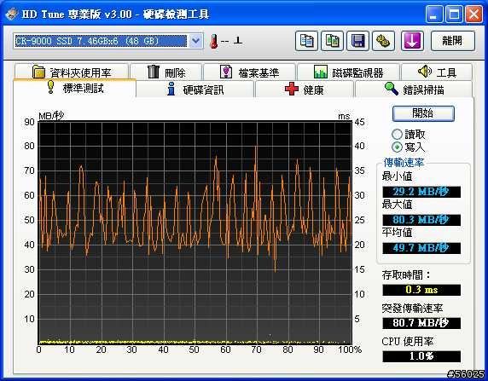Click the copy text to clipboard icon

[306, 41]
